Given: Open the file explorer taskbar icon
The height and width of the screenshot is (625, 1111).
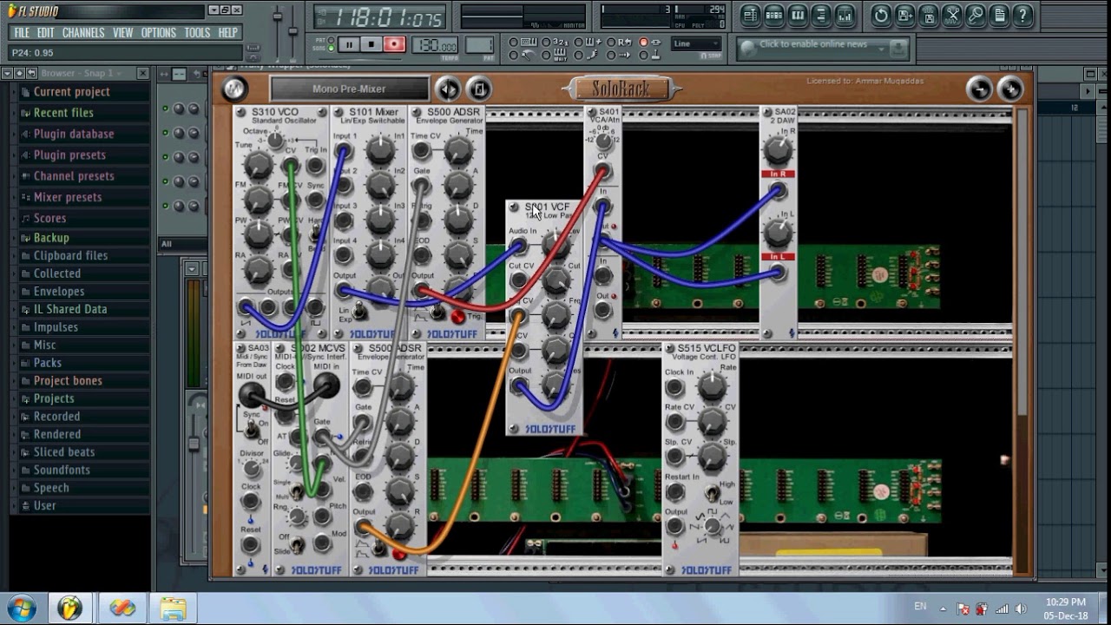Looking at the screenshot, I should (174, 609).
